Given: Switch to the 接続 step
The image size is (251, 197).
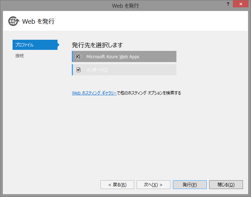Looking at the screenshot, I should tap(20, 56).
